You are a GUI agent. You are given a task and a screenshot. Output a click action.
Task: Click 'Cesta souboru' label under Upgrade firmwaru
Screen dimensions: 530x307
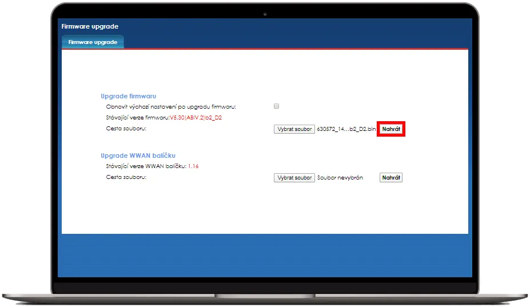click(x=126, y=129)
